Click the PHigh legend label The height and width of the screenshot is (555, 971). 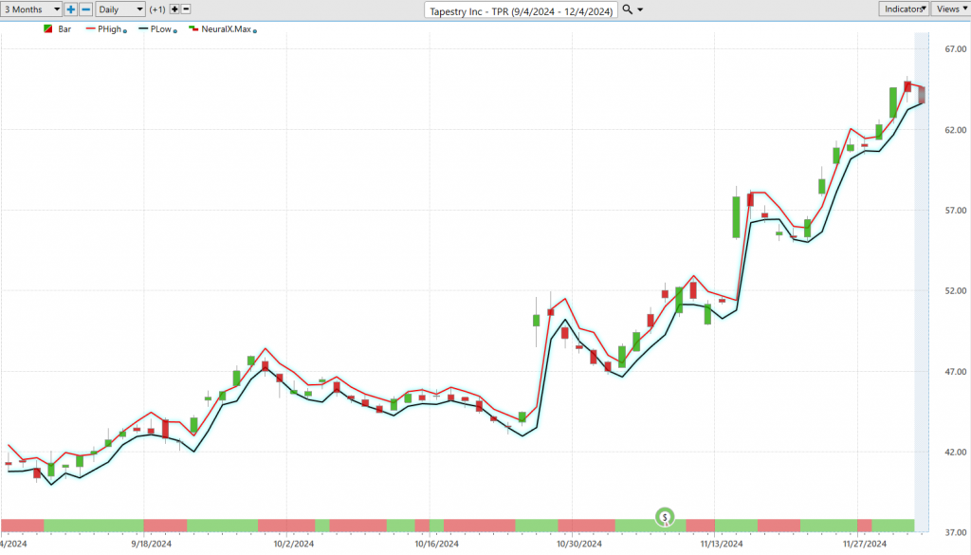pos(110,29)
